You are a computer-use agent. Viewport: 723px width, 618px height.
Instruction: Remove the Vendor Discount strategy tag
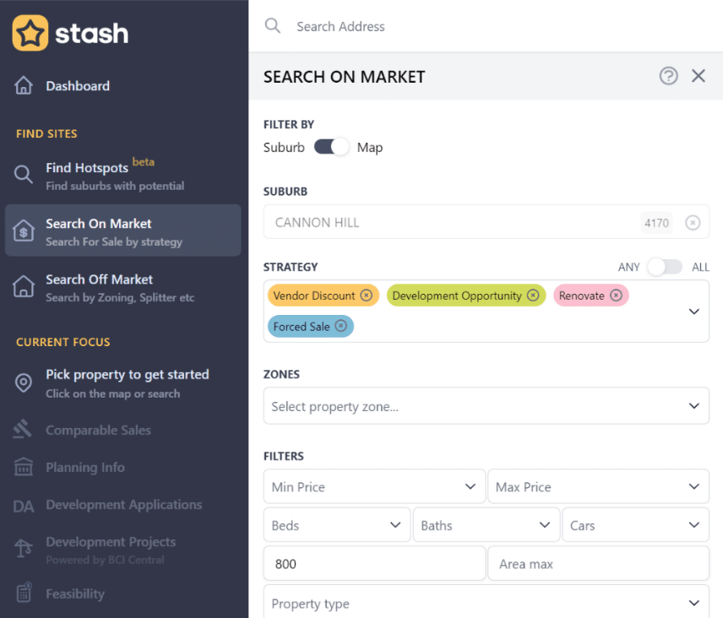point(366,295)
